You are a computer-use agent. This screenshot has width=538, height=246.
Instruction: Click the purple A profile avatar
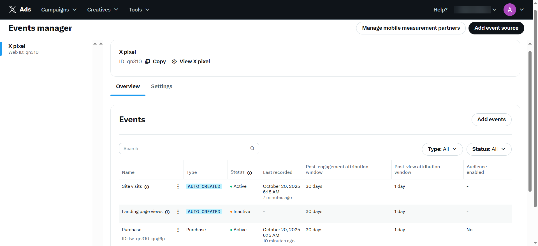tap(510, 10)
